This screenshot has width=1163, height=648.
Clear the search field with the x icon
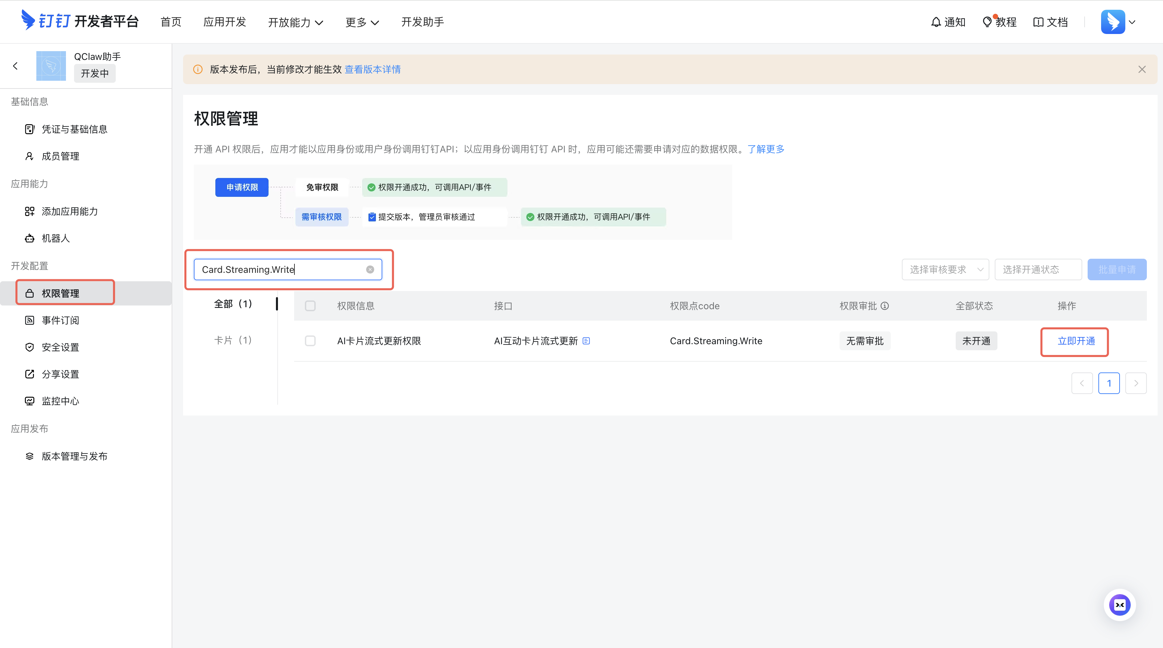click(370, 269)
